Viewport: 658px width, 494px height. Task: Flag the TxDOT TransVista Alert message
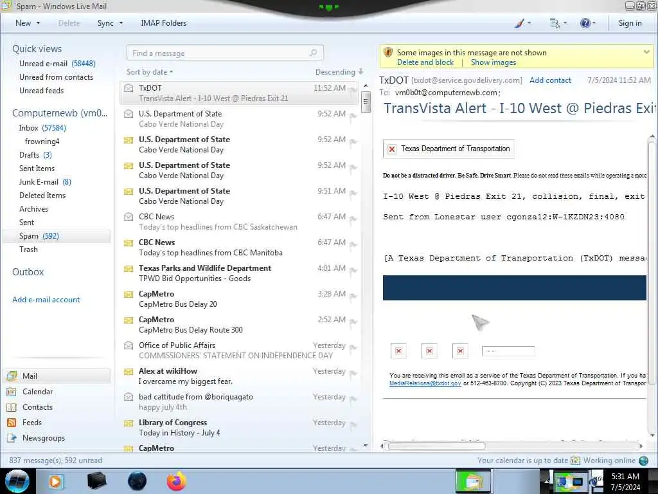[x=353, y=90]
